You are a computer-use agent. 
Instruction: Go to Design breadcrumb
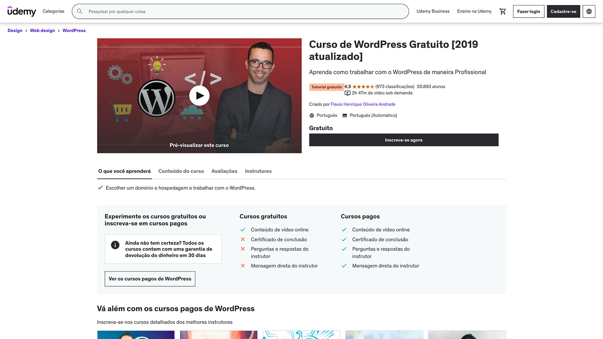pos(15,30)
